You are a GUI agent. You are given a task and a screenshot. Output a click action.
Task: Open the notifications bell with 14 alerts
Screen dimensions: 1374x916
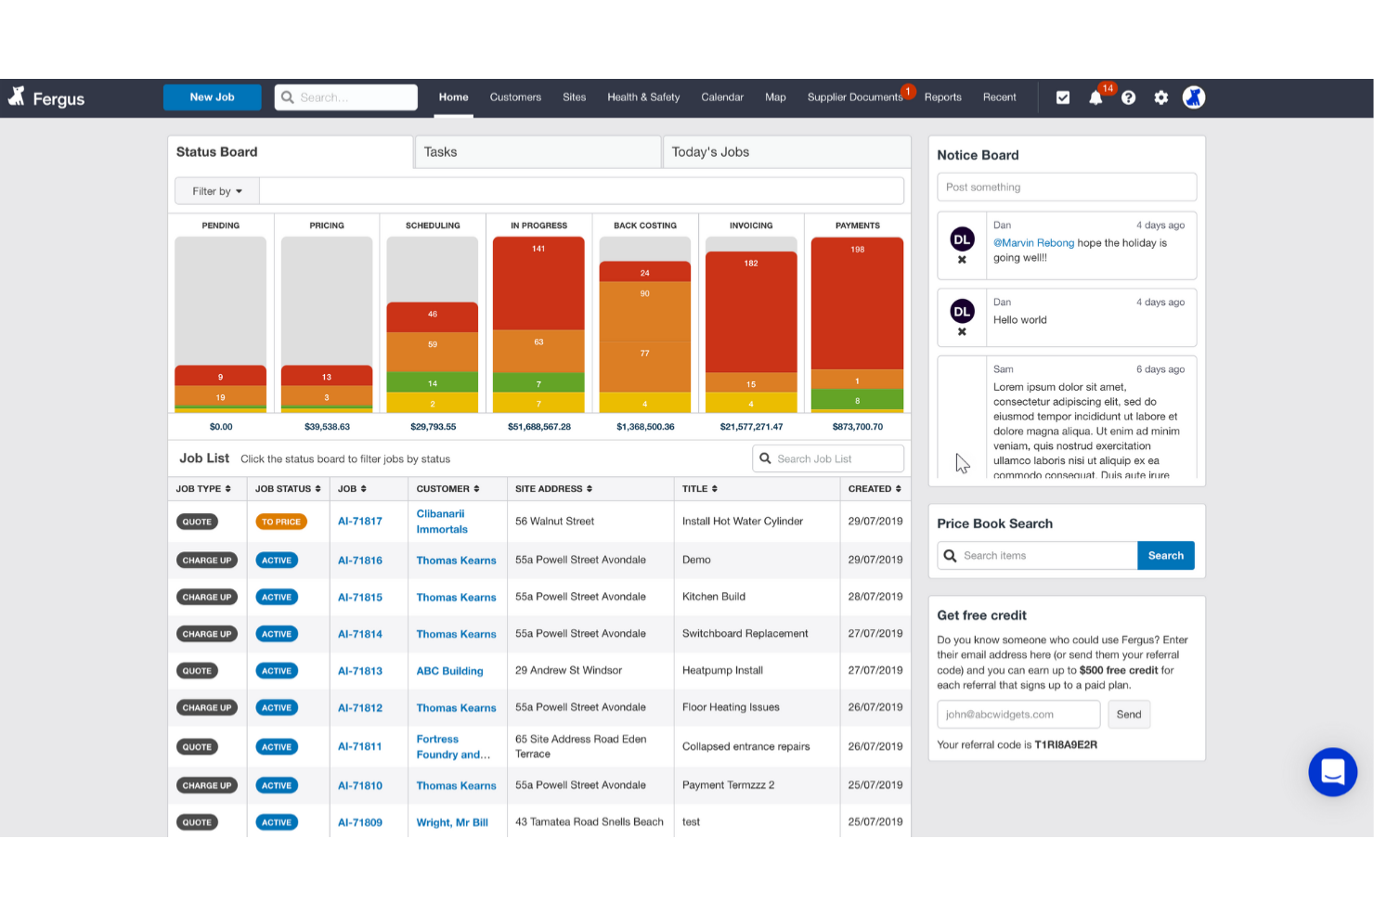[x=1095, y=97]
